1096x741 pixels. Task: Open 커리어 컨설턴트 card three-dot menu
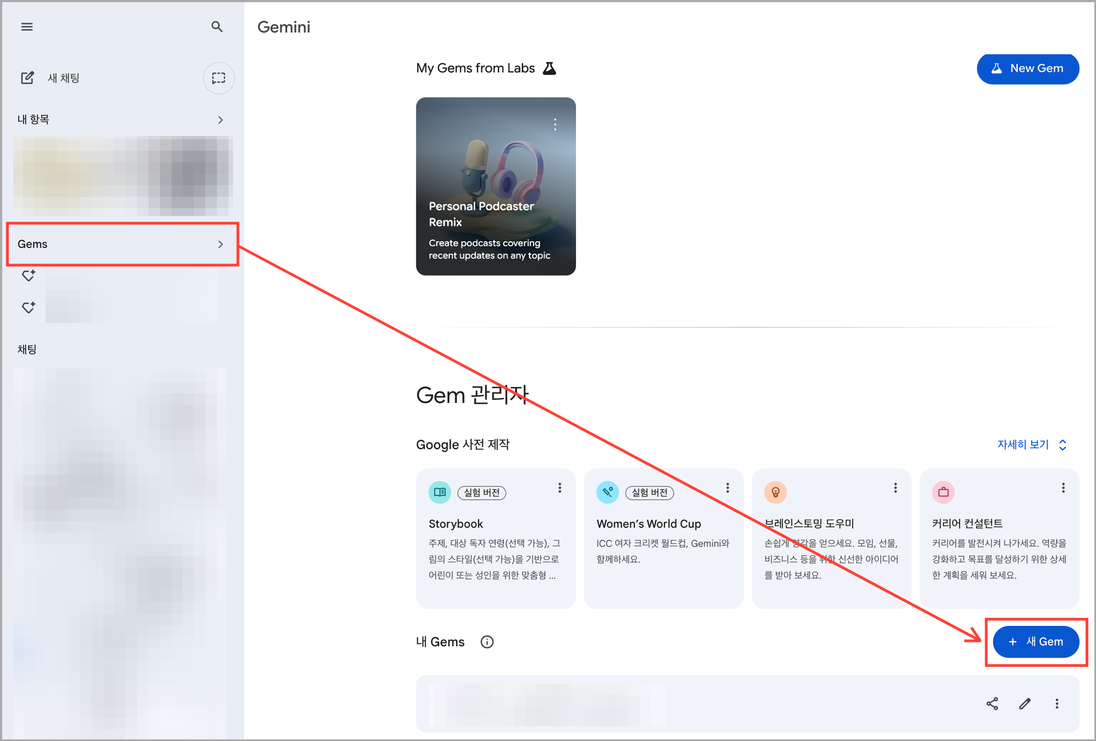coord(1063,488)
